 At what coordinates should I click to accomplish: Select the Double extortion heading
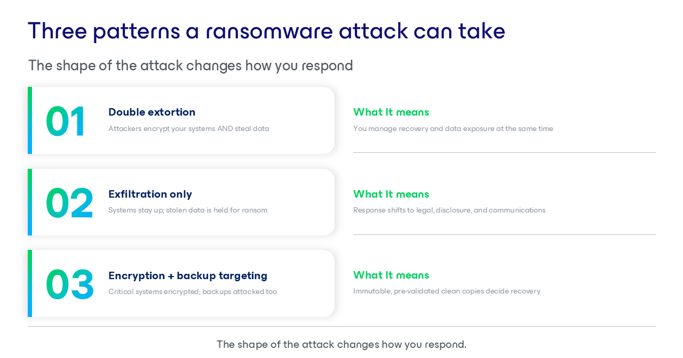(152, 112)
